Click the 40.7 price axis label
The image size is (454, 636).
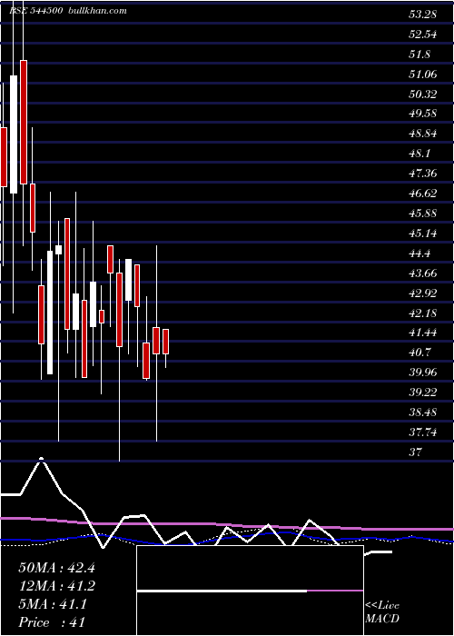419,353
